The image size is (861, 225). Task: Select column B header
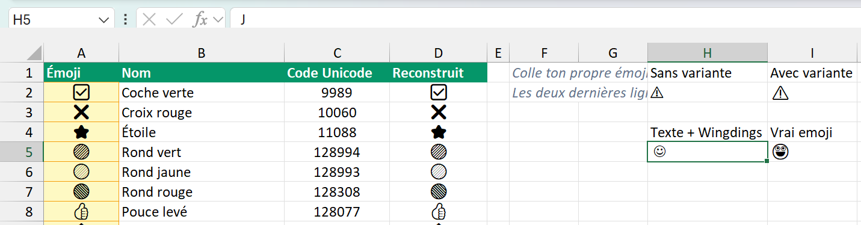coord(202,53)
